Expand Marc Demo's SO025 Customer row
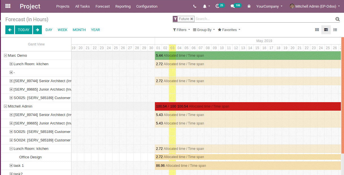 point(11,98)
